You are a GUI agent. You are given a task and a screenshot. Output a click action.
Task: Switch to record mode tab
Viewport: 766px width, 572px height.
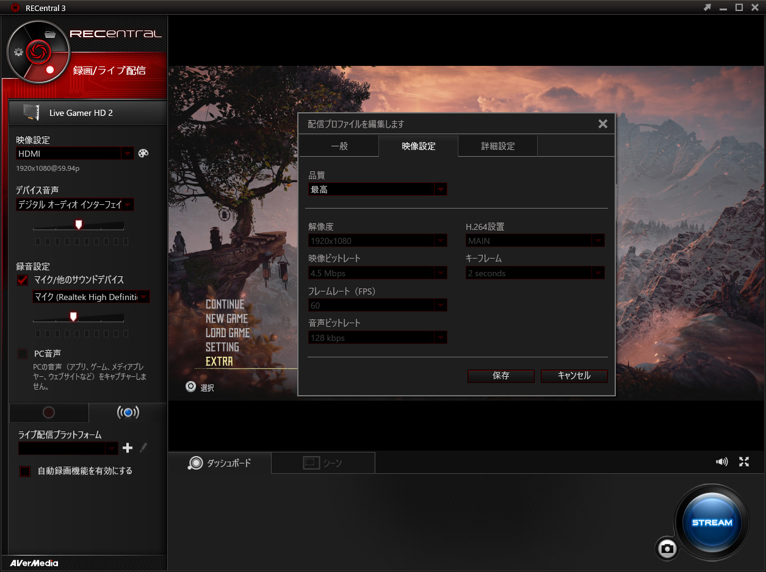49,413
